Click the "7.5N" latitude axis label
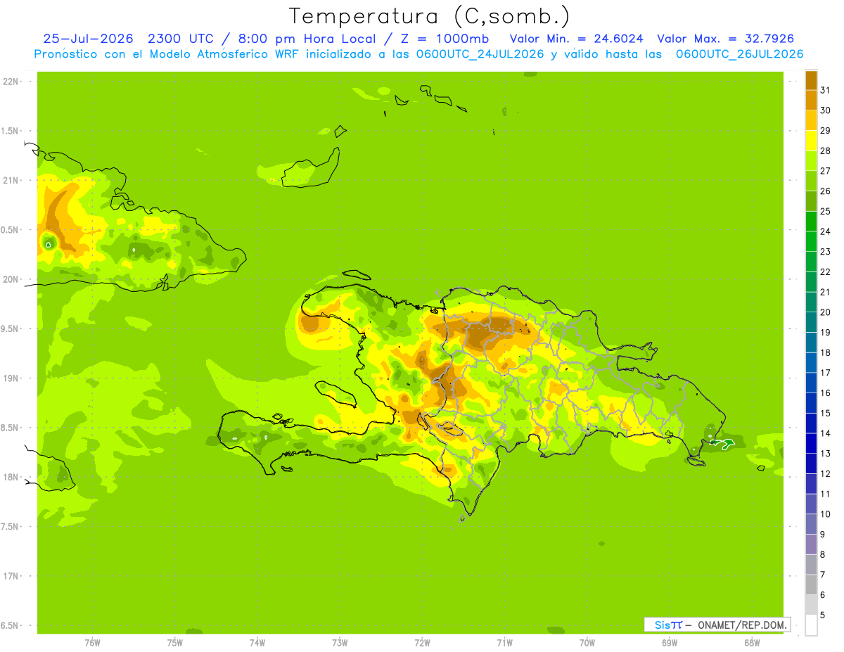This screenshot has width=844, height=652. point(10,527)
